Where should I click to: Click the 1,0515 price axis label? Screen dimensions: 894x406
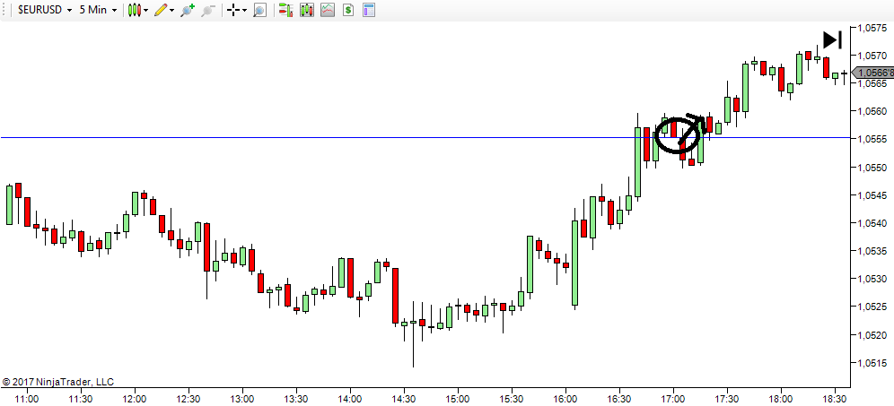pyautogui.click(x=873, y=363)
